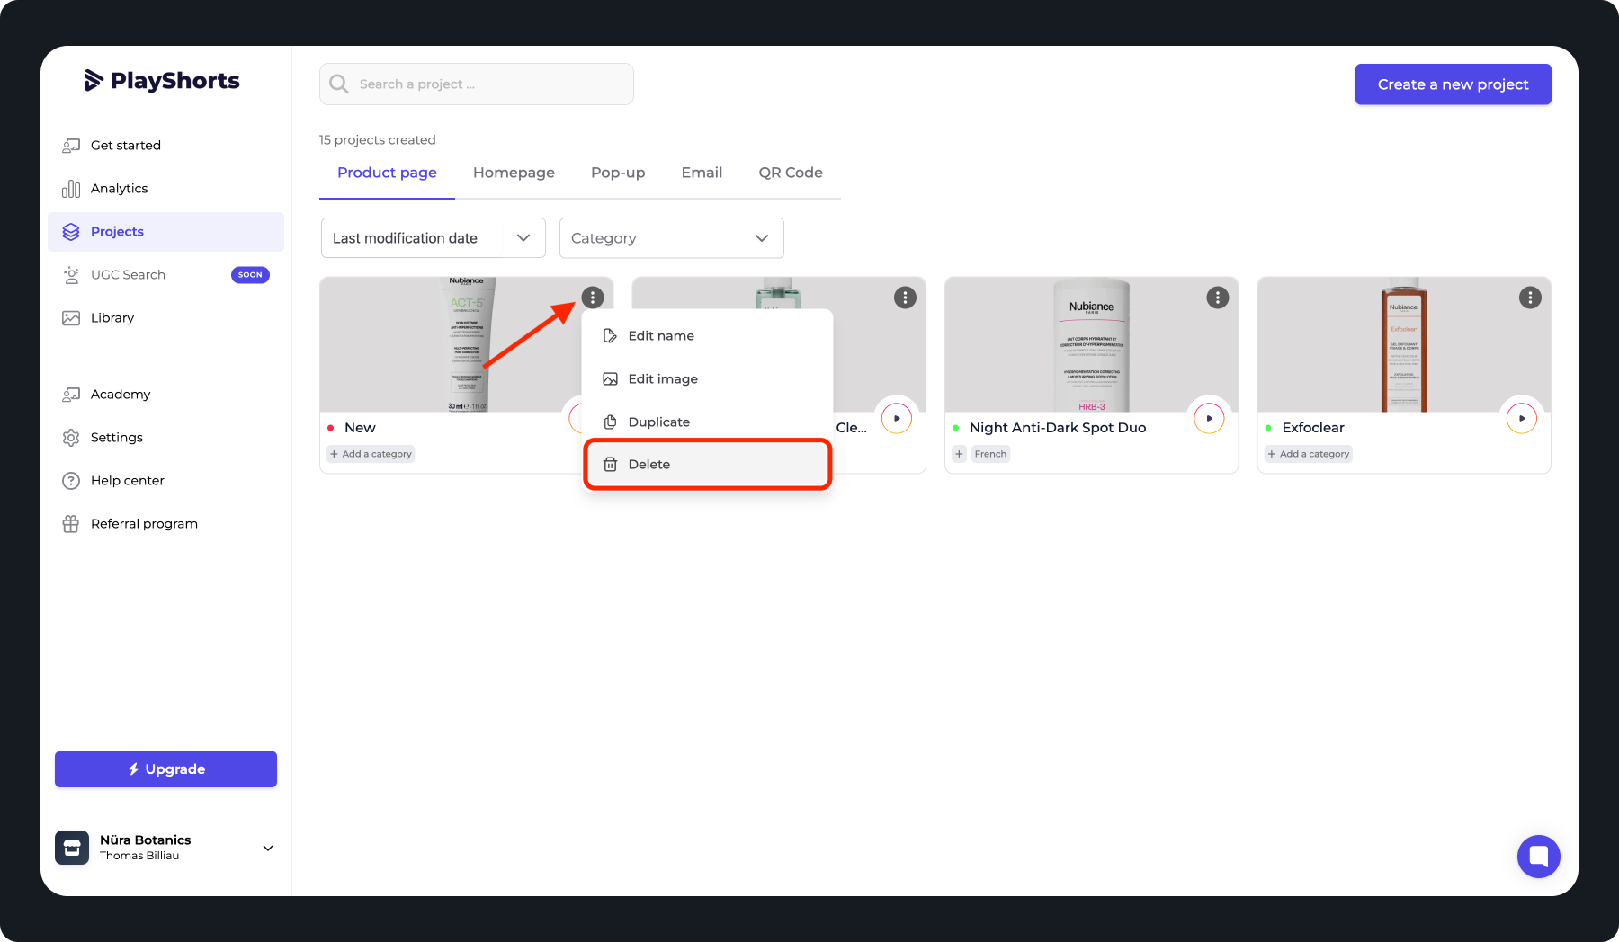Open the three-dot menu on Night Anti-Dark Spot Duo

[1218, 298]
